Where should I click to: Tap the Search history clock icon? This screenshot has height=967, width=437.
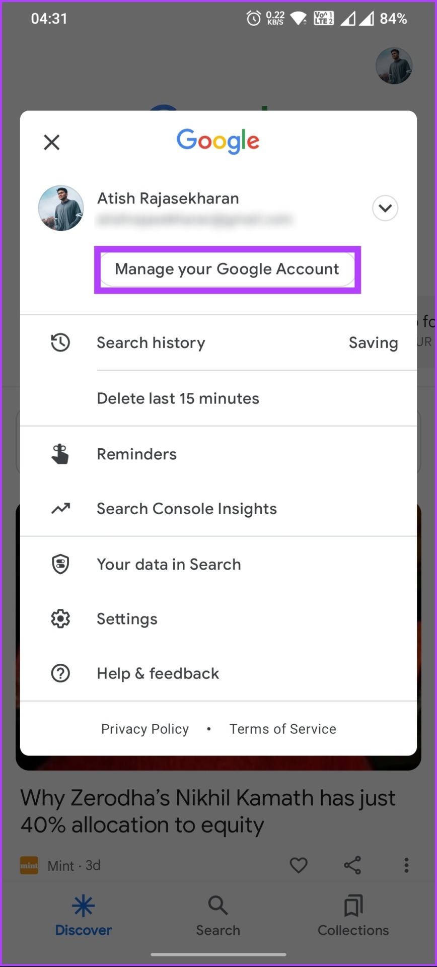point(60,342)
